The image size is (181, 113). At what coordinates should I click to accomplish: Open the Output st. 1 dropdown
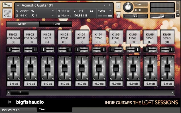tap(53, 11)
